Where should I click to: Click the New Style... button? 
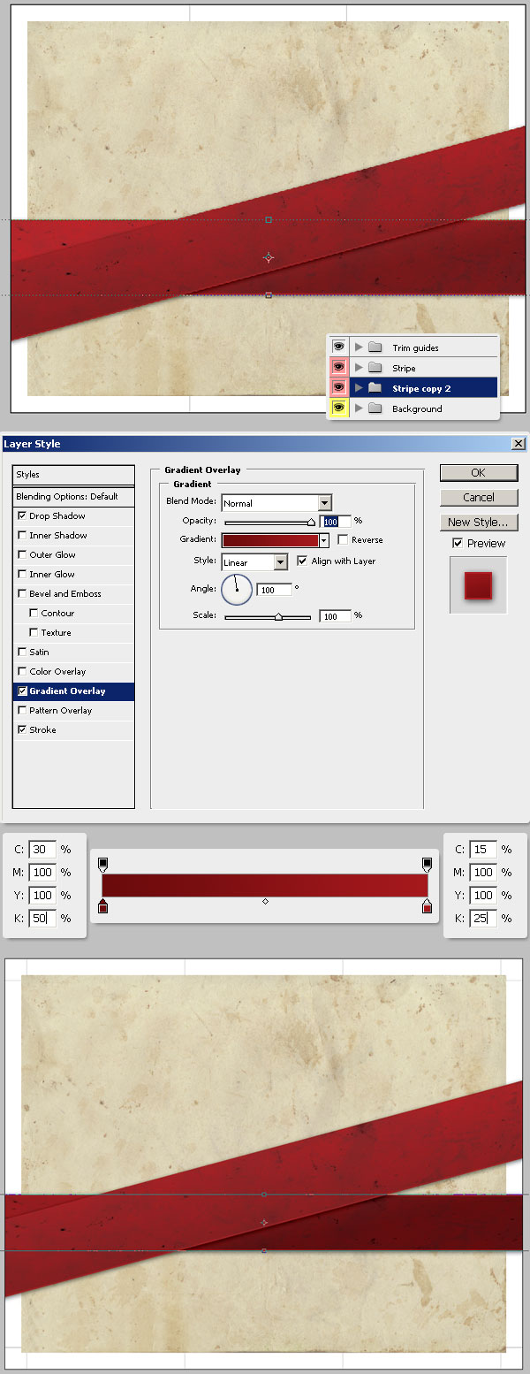pos(478,522)
